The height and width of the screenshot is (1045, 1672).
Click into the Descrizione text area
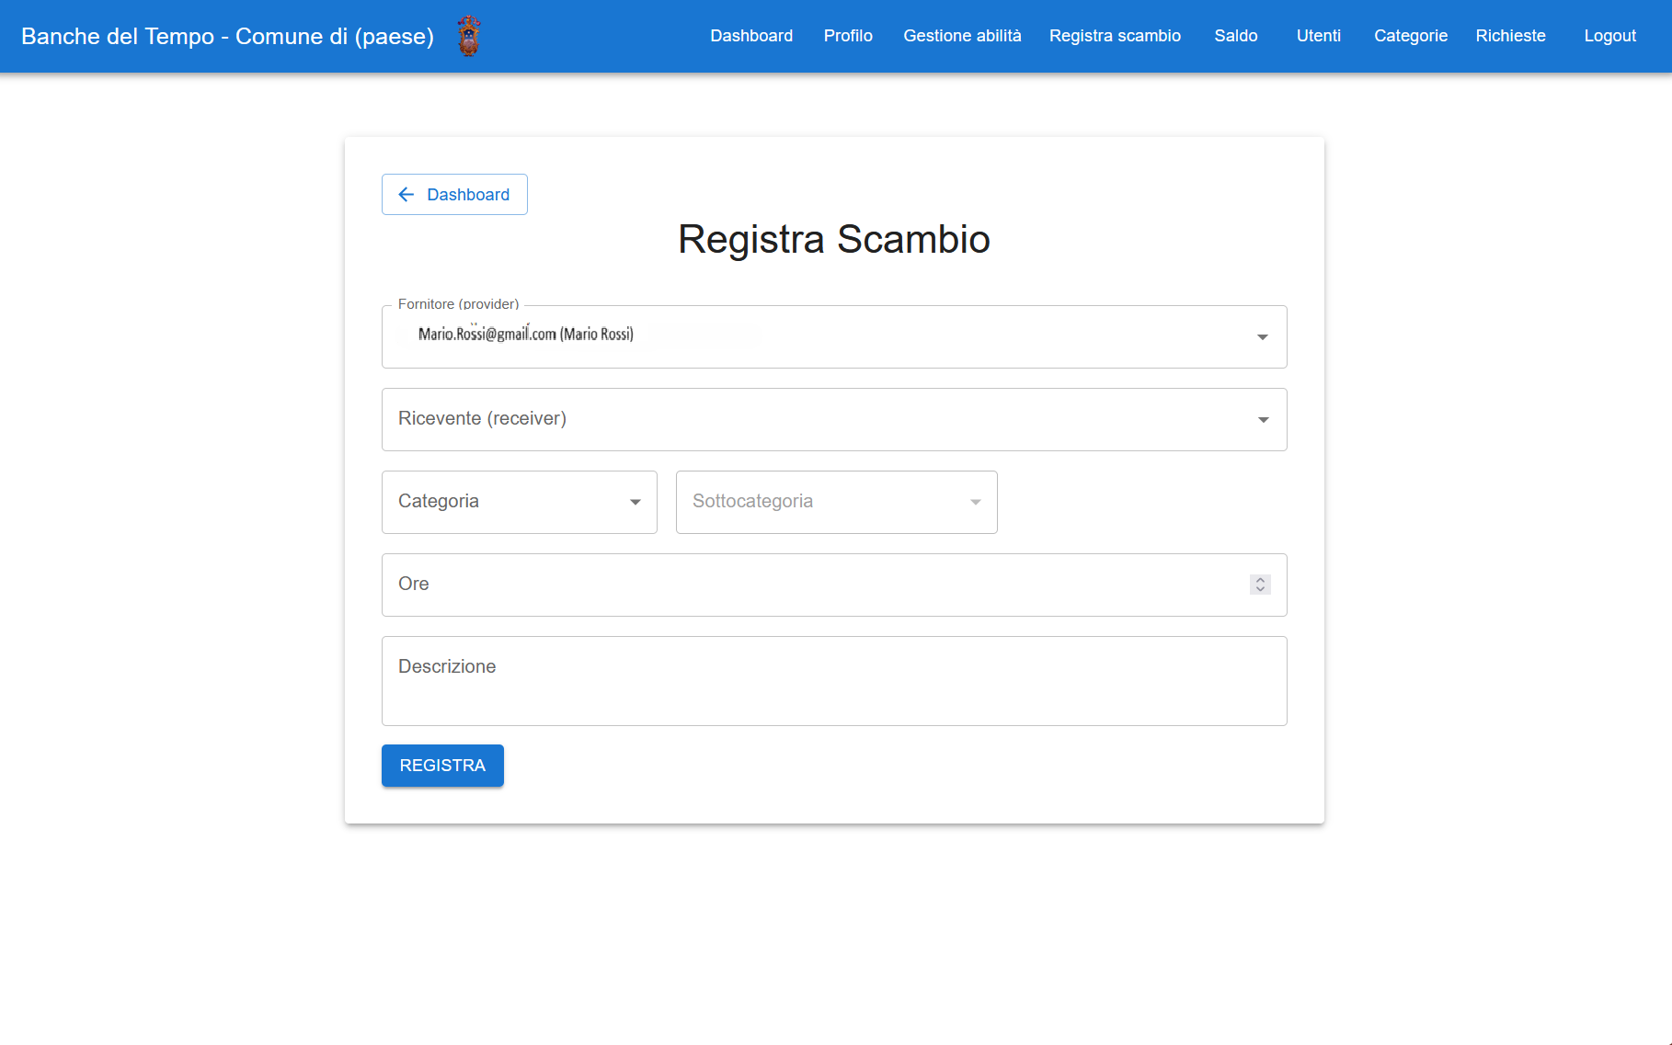point(834,681)
